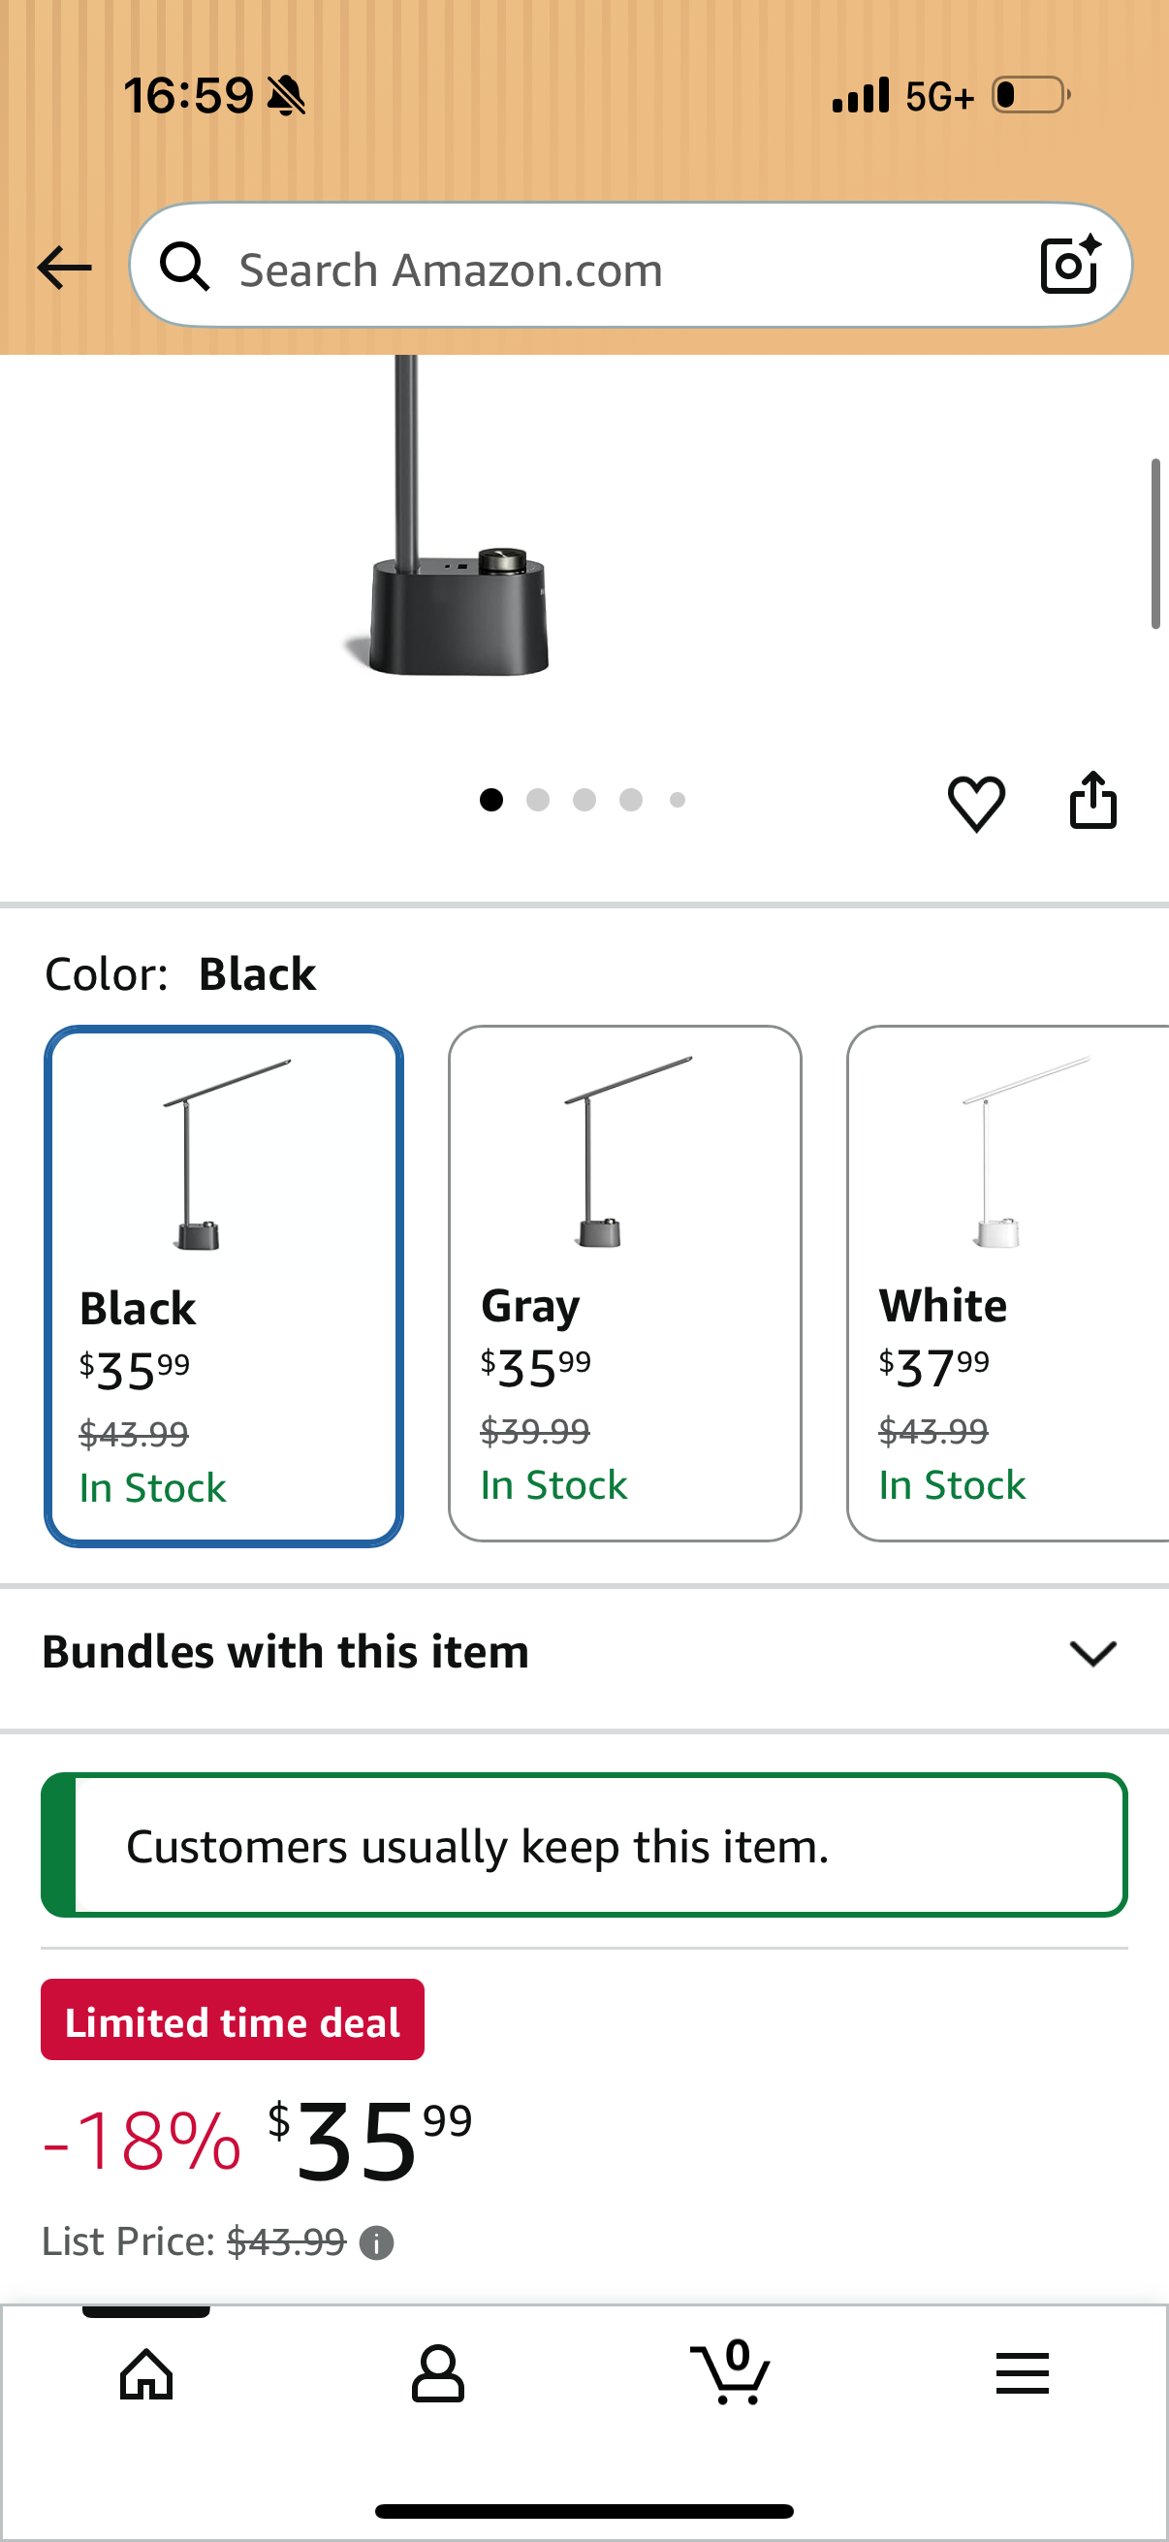Screen dimensions: 1169x2542
Task: Jump to second product image dot
Action: 538,800
